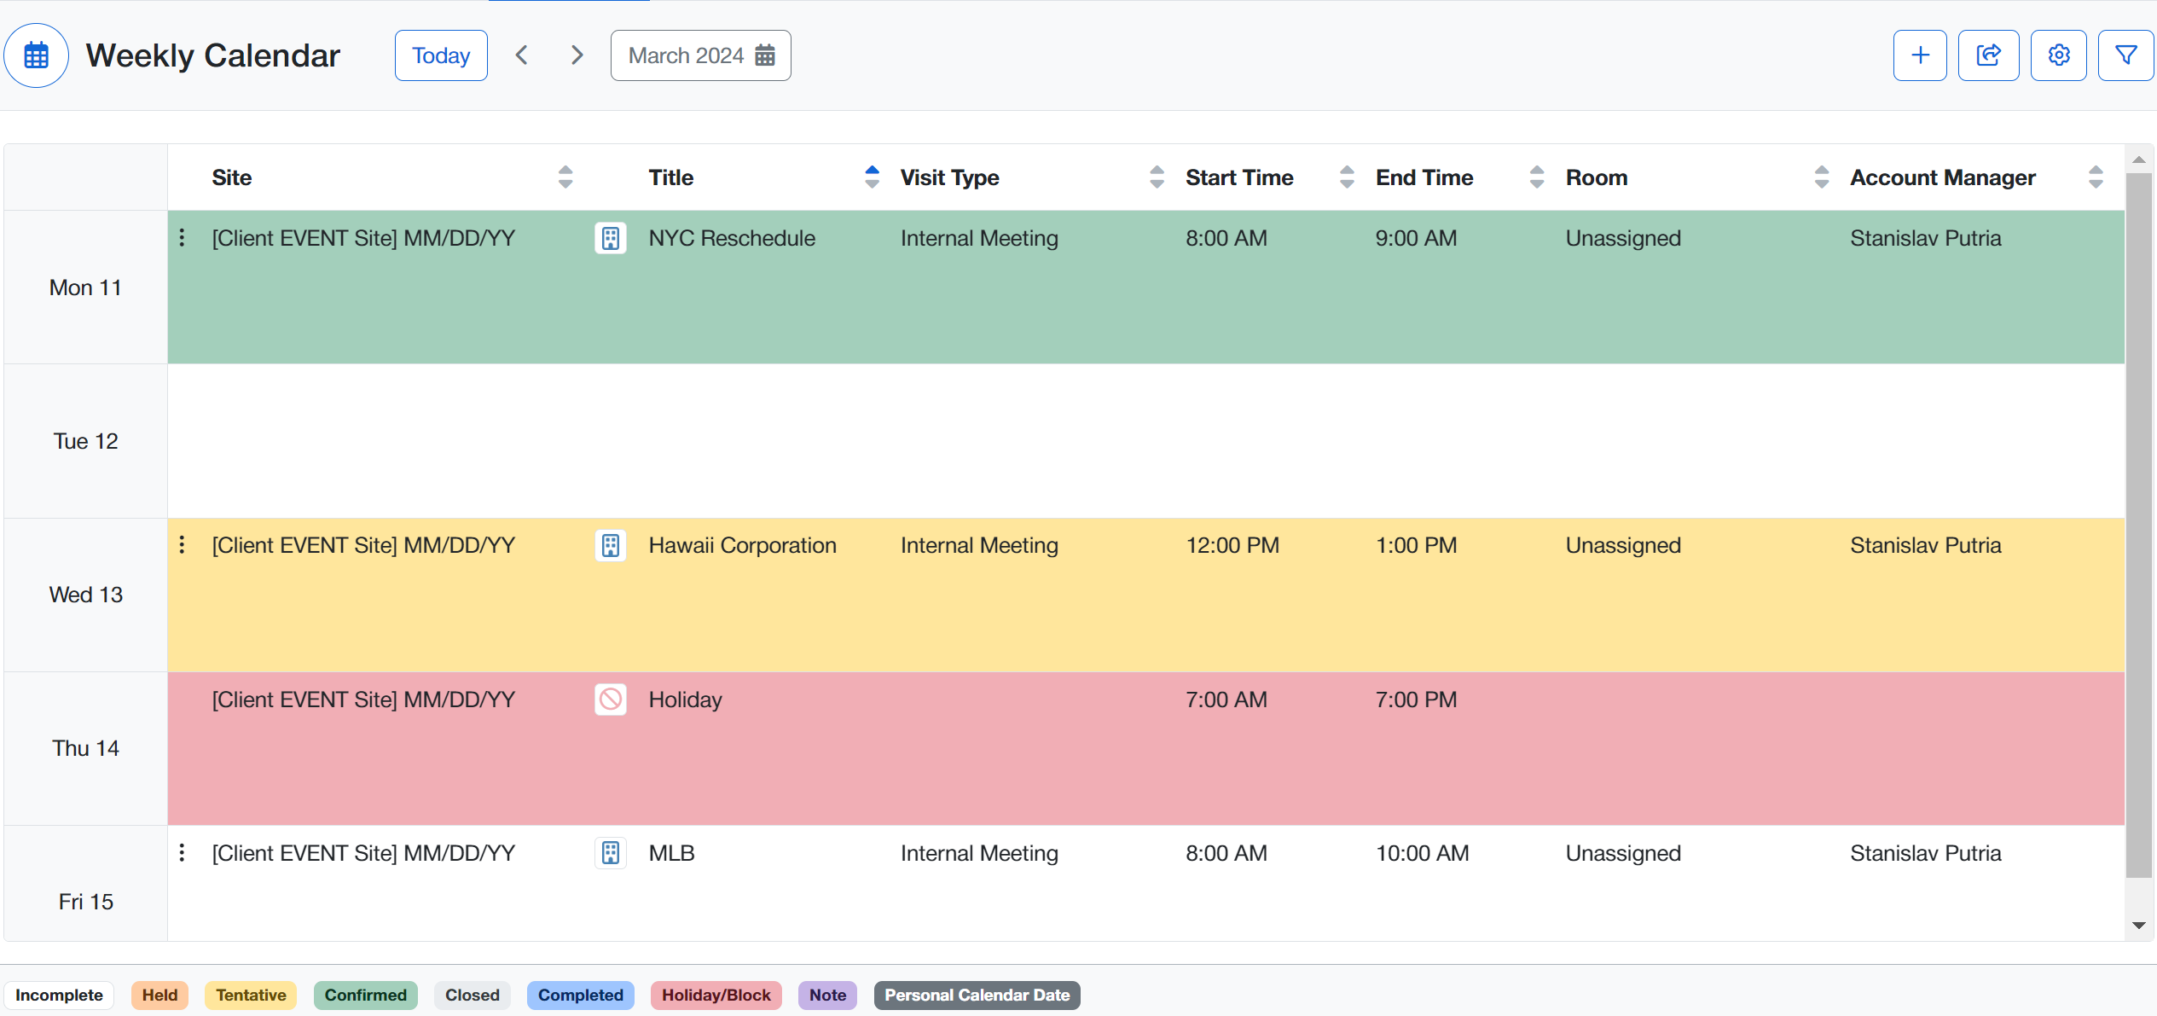Click the blocked icon beside Holiday
The width and height of the screenshot is (2157, 1016).
tap(610, 700)
